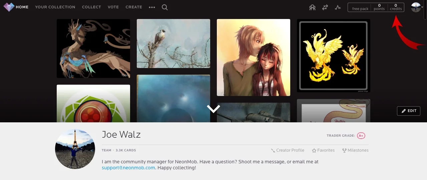
Task: Click the A+ trader grade badge
Action: [x=361, y=136]
